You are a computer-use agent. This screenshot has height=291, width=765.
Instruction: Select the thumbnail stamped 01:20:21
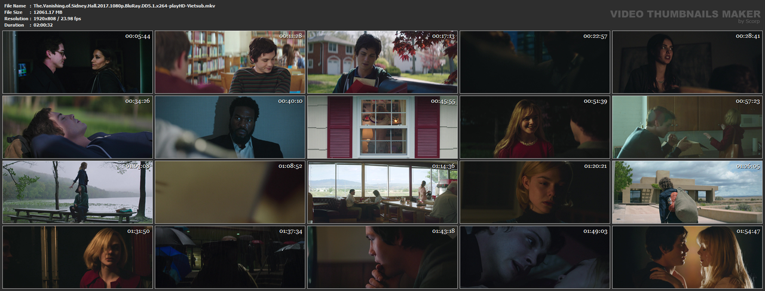coord(535,192)
